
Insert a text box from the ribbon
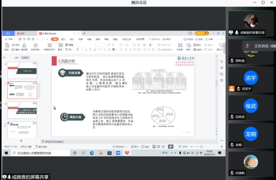click(180, 45)
